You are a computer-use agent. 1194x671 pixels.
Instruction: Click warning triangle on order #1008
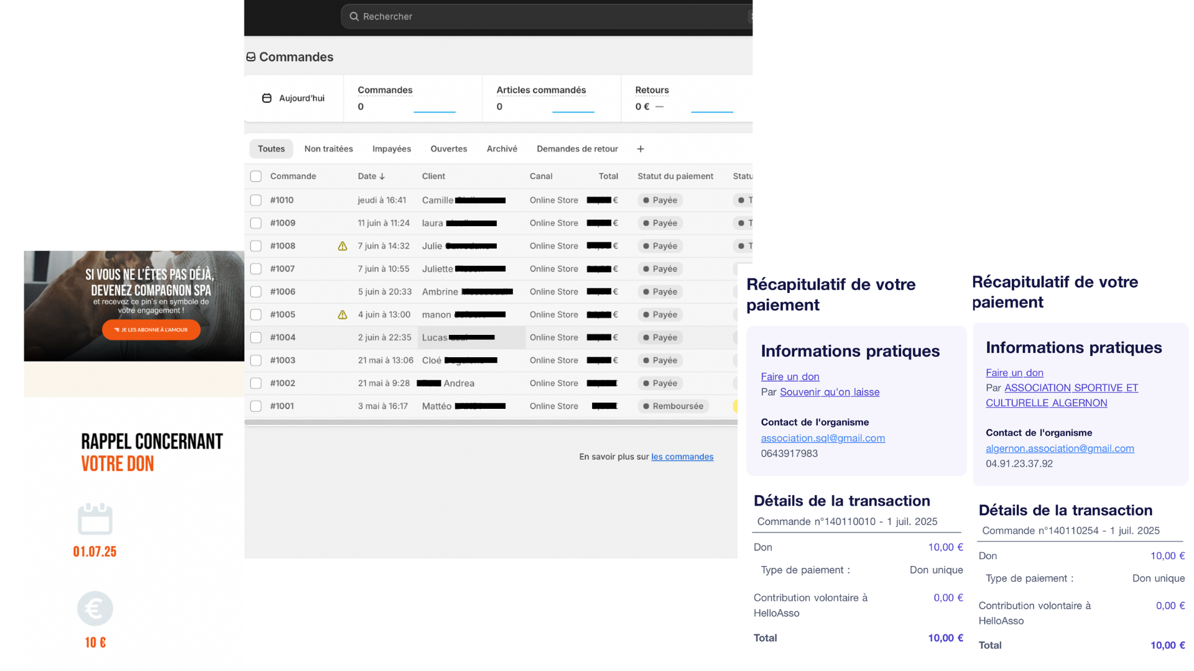342,246
